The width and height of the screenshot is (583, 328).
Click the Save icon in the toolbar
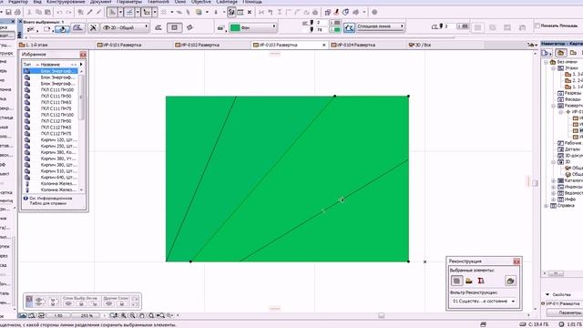[x=8, y=12]
